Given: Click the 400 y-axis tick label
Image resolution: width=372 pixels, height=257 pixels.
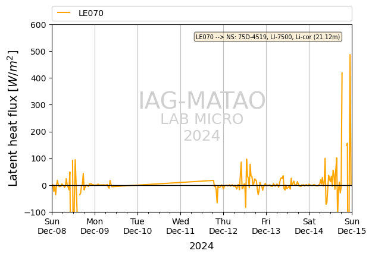Looking at the screenshot, I should point(38,78).
